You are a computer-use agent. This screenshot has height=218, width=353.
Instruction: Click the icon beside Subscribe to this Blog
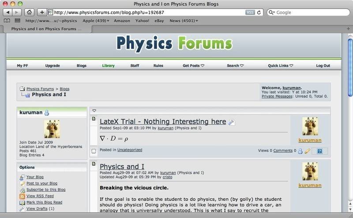coord(23,190)
